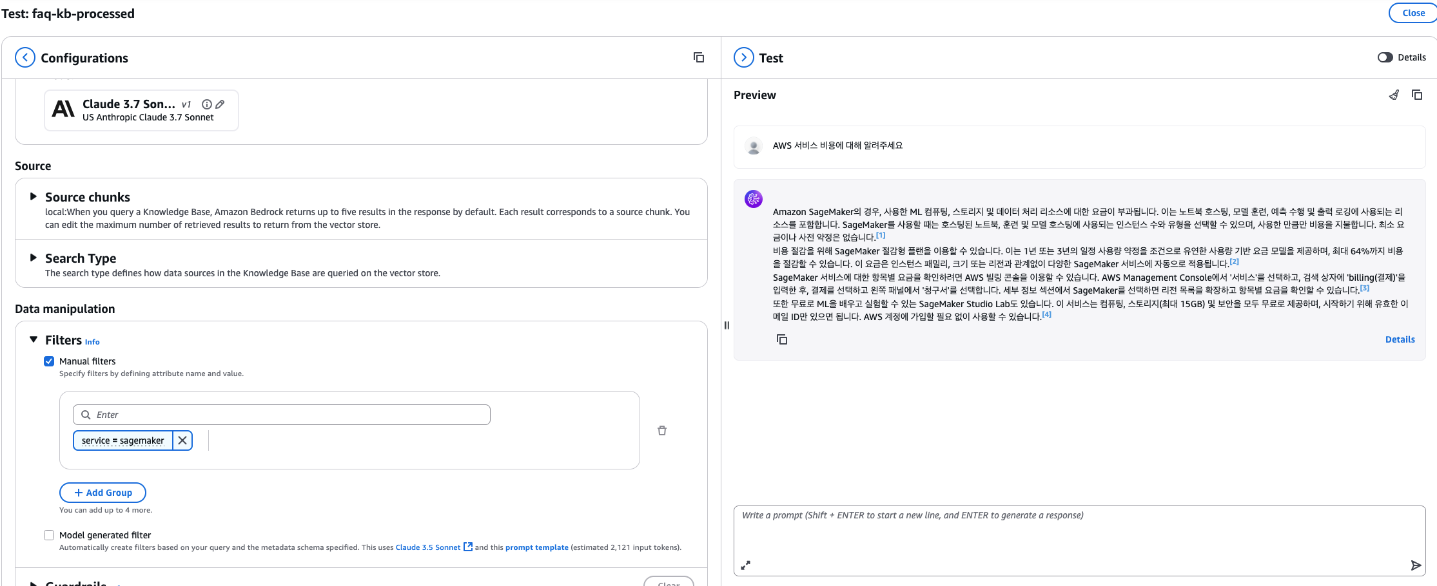Screen dimensions: 1437x586
Task: Select the service = sagemaker filter token
Action: pyautogui.click(x=122, y=440)
